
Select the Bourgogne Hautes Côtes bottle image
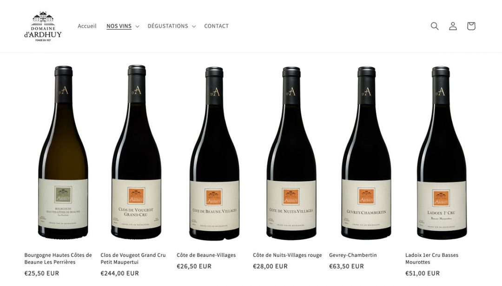tap(63, 152)
